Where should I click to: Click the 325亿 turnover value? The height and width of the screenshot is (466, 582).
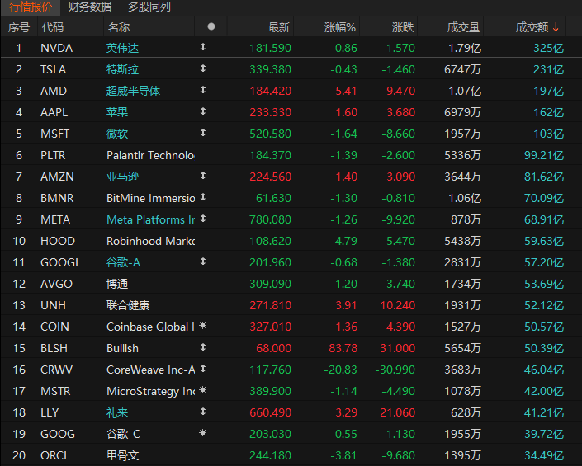(549, 48)
